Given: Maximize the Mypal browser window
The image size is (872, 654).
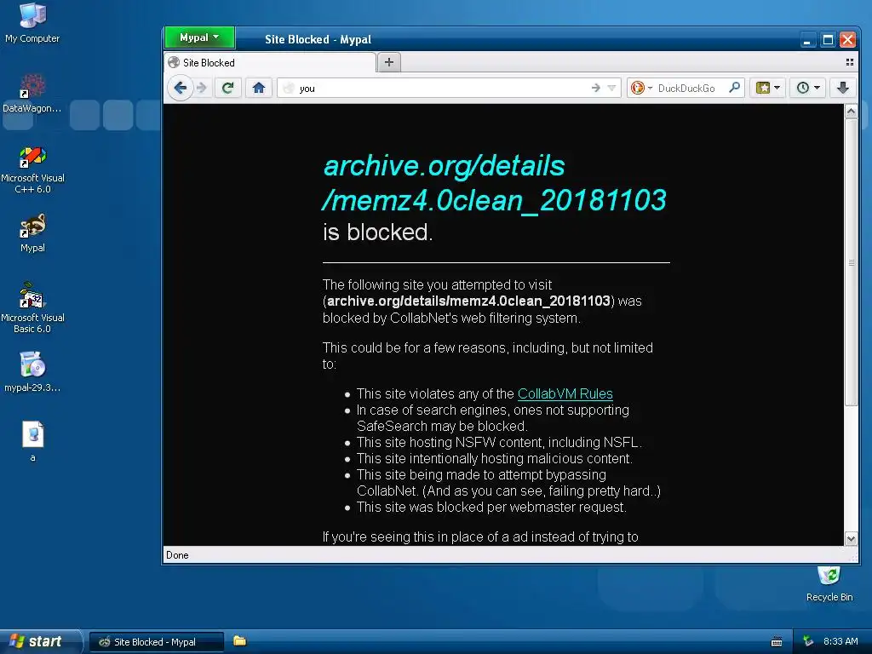Looking at the screenshot, I should pos(828,39).
